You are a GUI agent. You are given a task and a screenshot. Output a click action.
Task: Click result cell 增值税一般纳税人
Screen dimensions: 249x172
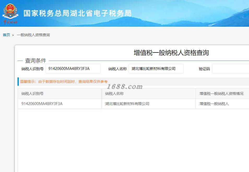tap(222, 104)
